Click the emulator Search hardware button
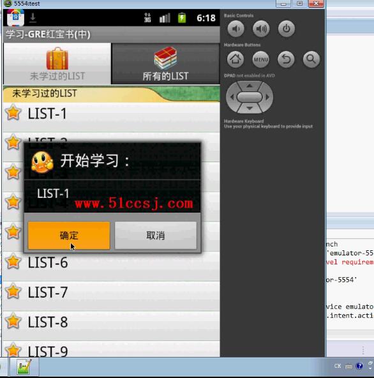374x378 pixels. coord(311,59)
